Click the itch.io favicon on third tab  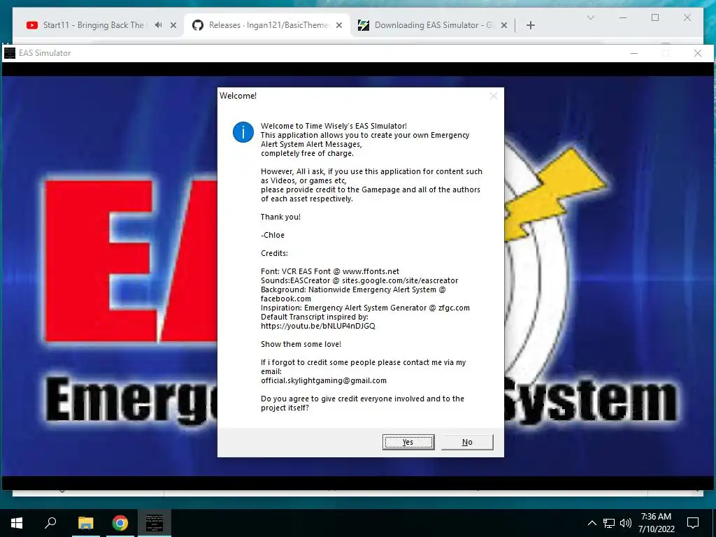pyautogui.click(x=364, y=25)
